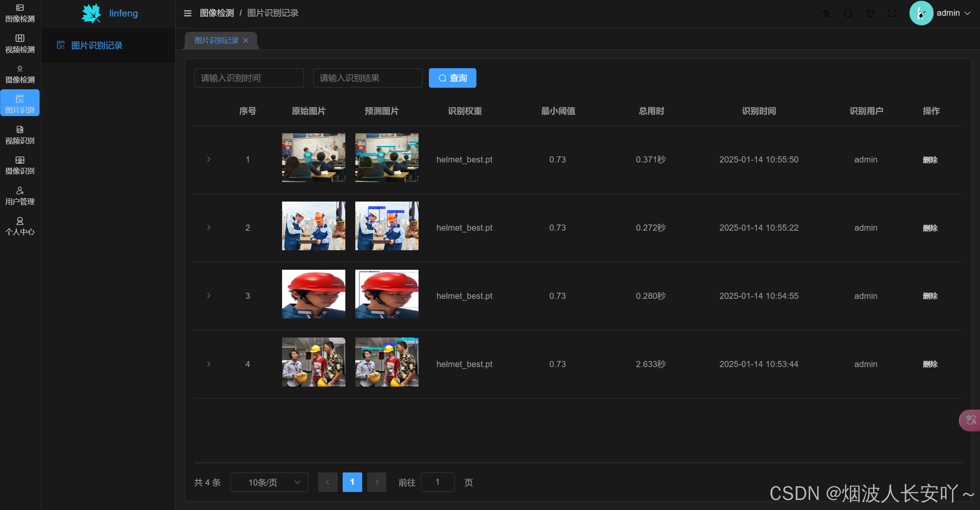This screenshot has width=980, height=510.
Task: Open the theme shirt icon
Action: coord(870,13)
